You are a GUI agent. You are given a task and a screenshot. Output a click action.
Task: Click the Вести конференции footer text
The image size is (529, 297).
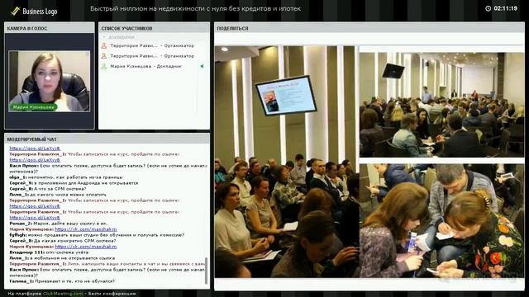pyautogui.click(x=112, y=294)
